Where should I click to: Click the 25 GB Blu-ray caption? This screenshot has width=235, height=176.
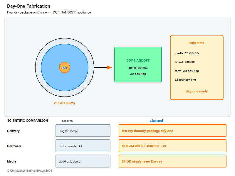coord(65,103)
